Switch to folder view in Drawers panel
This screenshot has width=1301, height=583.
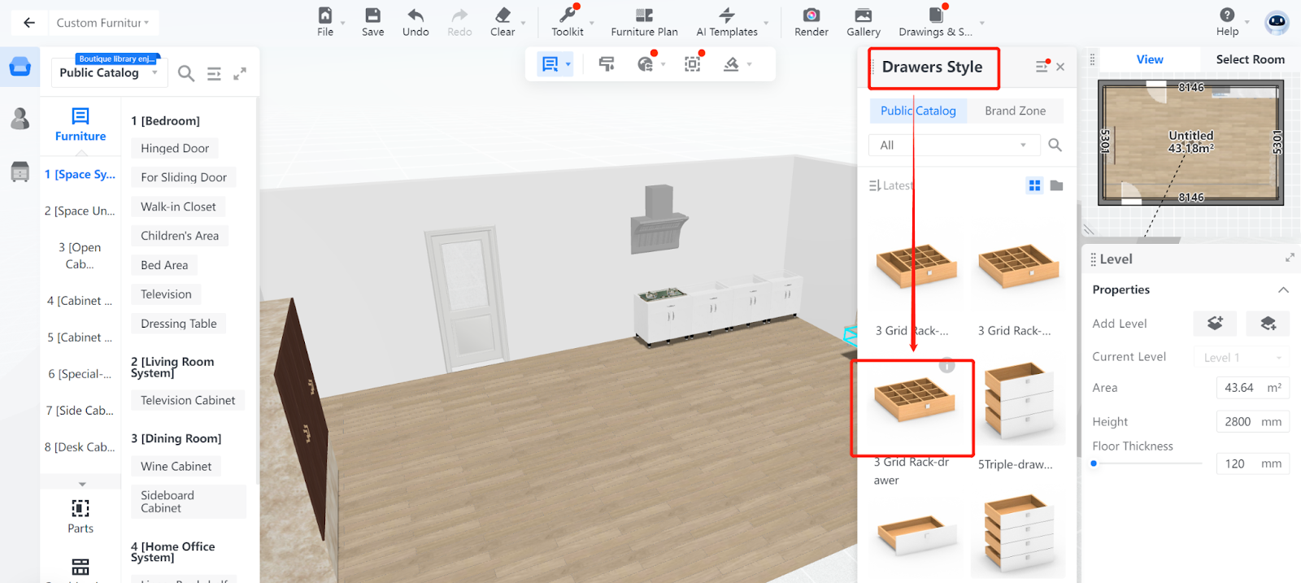tap(1056, 185)
